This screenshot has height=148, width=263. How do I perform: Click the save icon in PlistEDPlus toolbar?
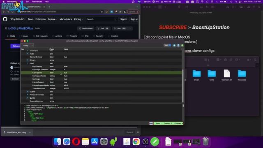(x=178, y=45)
